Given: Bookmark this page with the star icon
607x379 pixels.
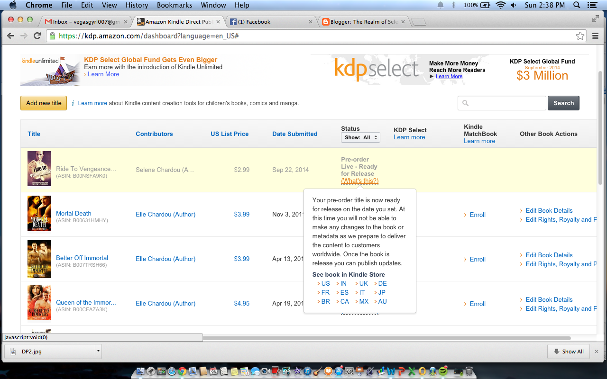Looking at the screenshot, I should point(580,36).
